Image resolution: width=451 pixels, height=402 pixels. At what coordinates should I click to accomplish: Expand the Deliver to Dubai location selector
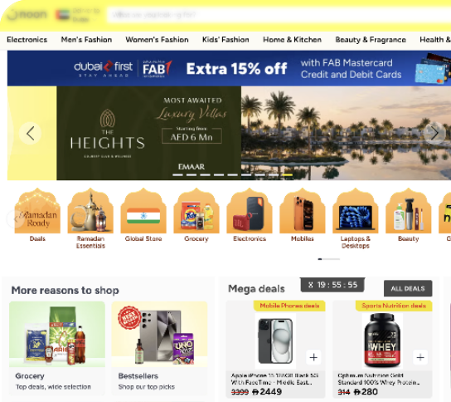coord(79,15)
